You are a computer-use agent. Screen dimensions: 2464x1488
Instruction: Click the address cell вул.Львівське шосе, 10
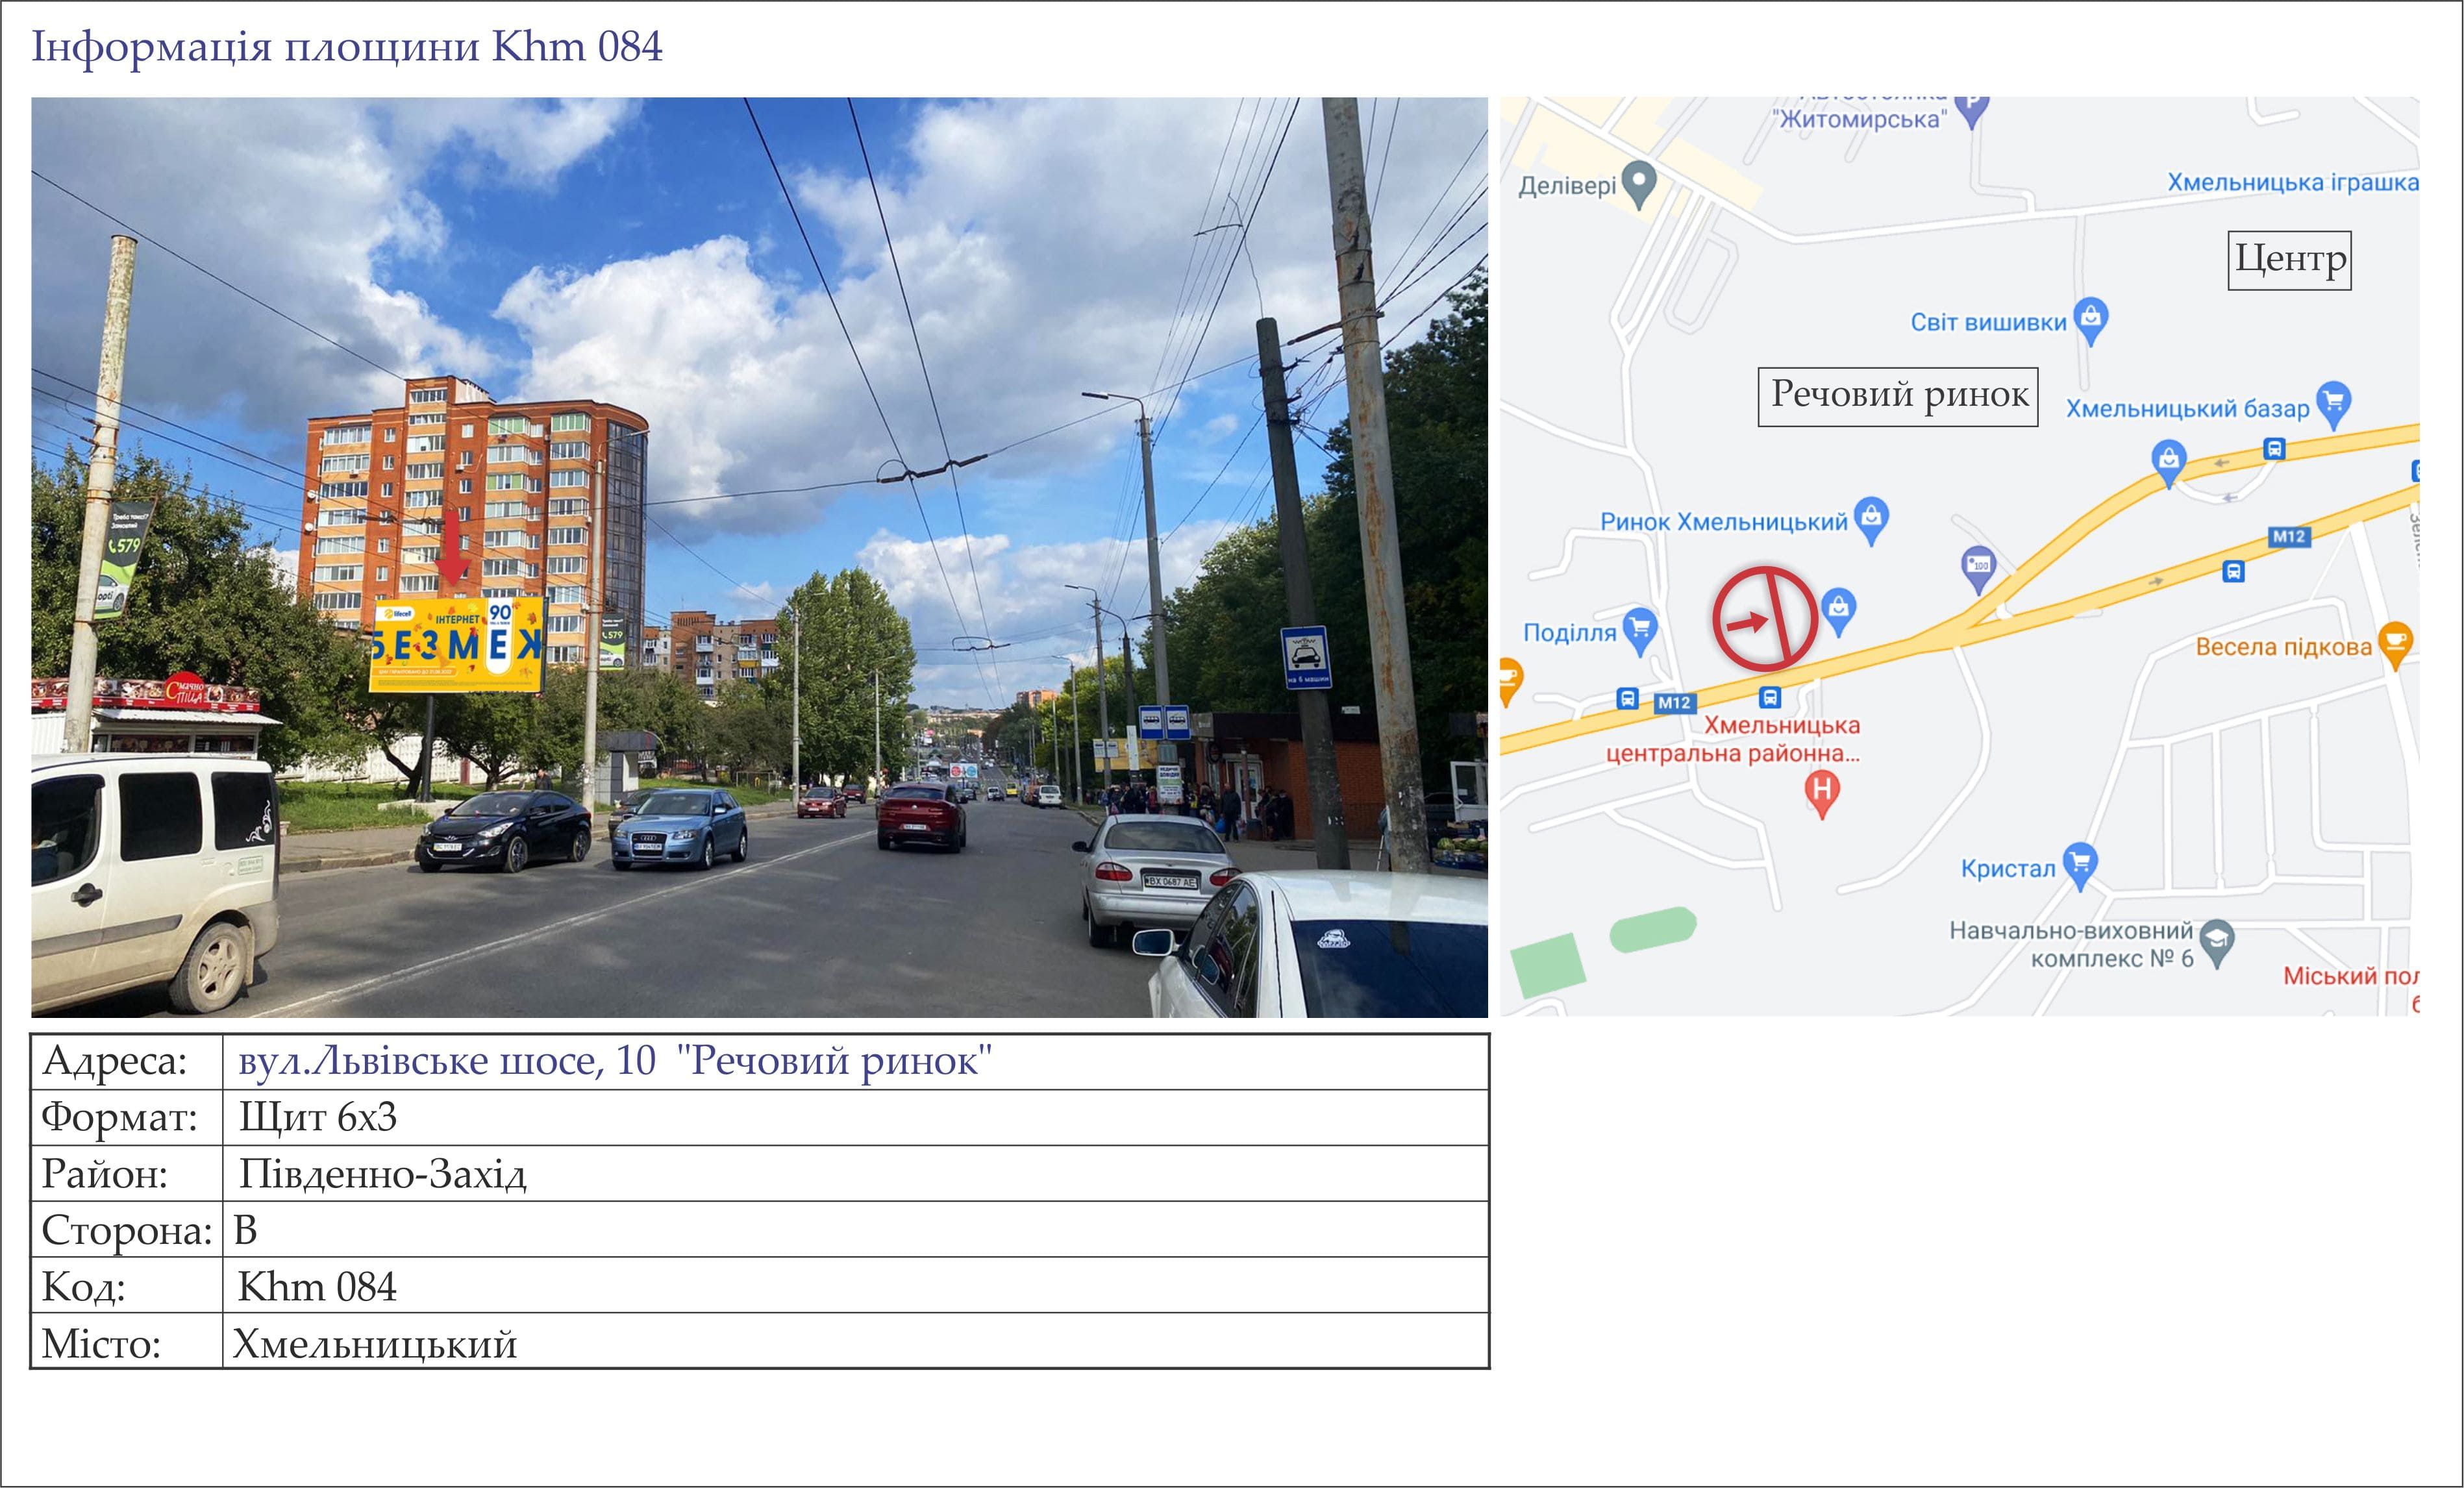click(855, 1062)
